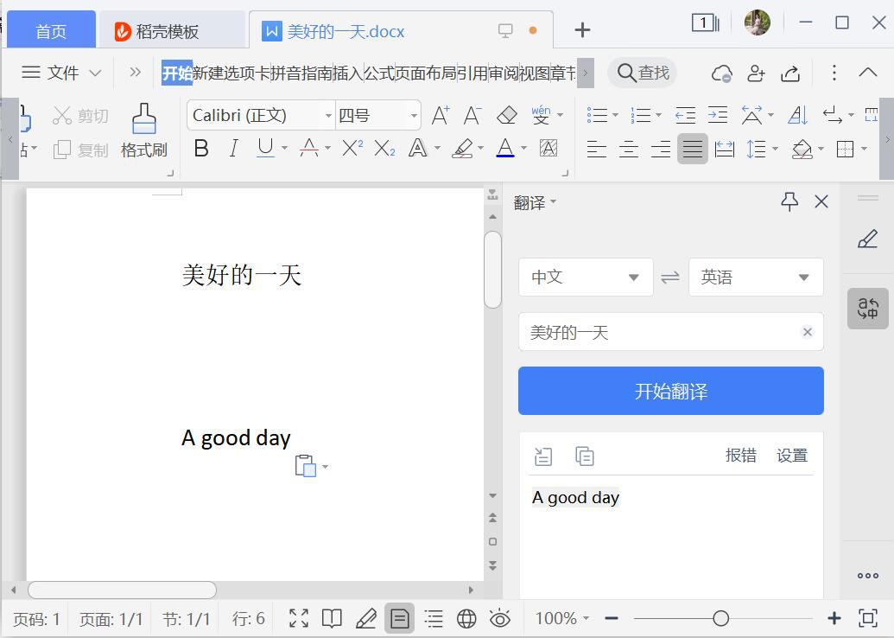Click the cloud sync status icon
894x638 pixels.
pos(722,73)
